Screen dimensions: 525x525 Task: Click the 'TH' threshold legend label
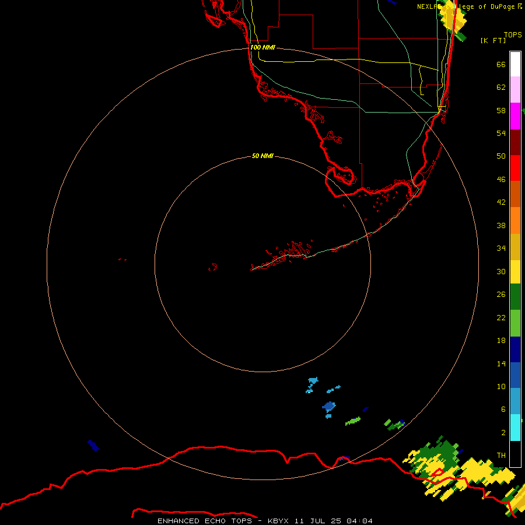(x=501, y=456)
